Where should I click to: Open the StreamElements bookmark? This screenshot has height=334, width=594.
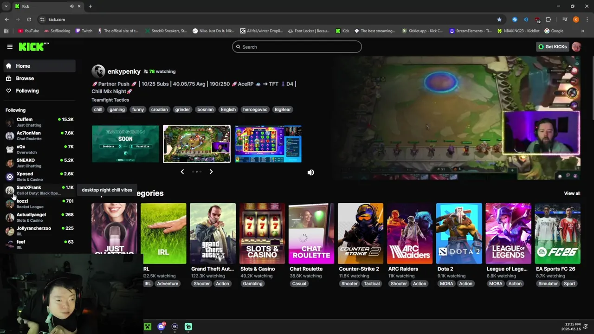click(x=471, y=31)
